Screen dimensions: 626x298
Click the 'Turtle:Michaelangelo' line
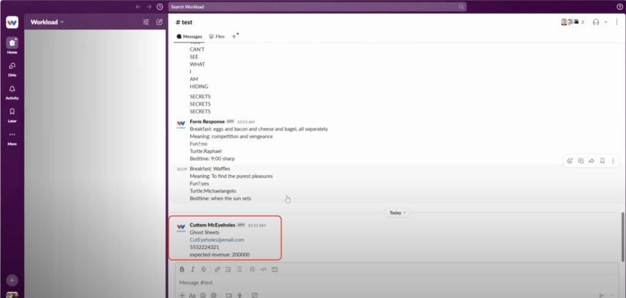click(213, 191)
